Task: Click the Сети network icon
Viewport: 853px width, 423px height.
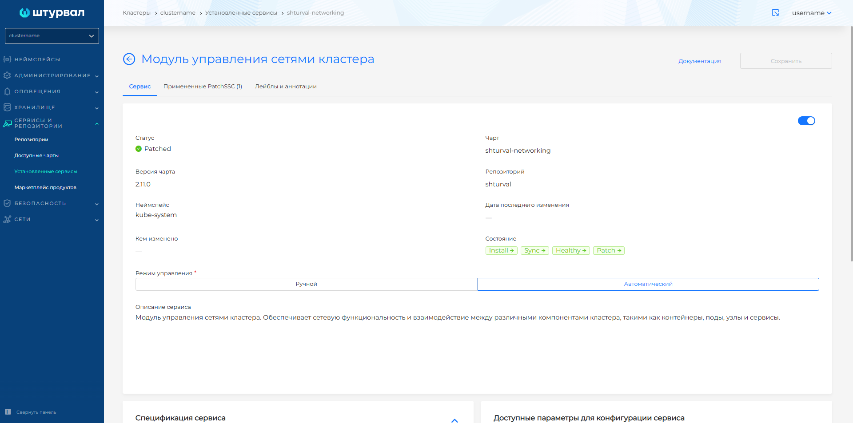Action: 7,219
